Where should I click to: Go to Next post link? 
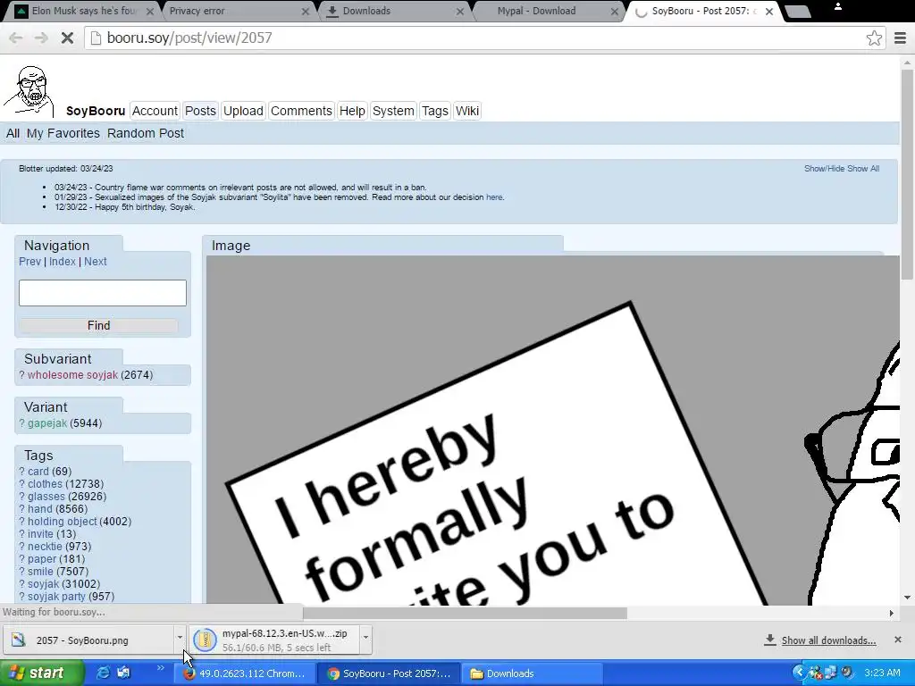click(95, 262)
